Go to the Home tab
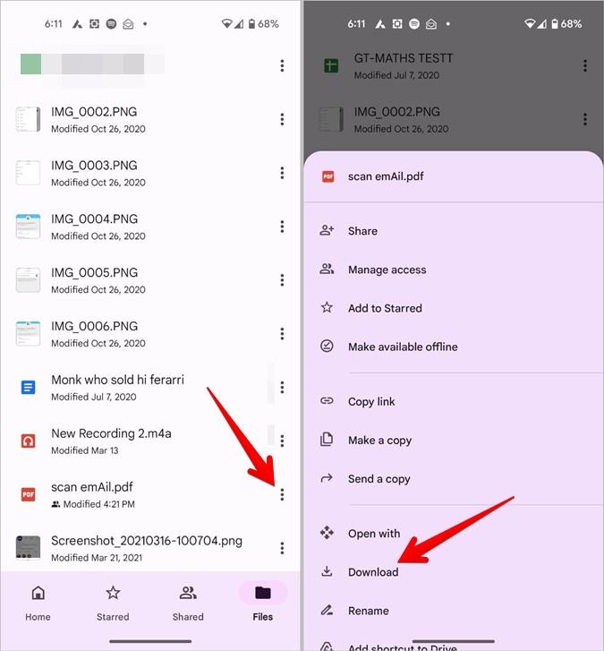 (x=38, y=603)
